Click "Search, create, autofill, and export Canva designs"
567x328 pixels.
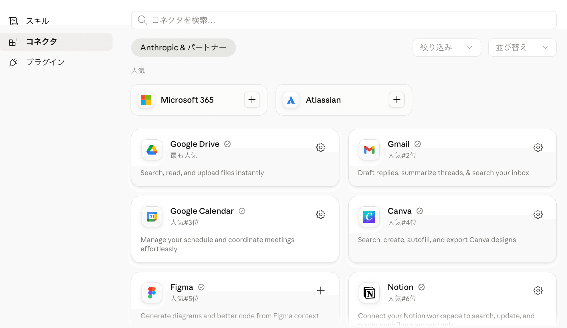(x=437, y=240)
